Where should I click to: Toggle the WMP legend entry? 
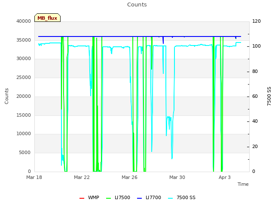pos(89,197)
